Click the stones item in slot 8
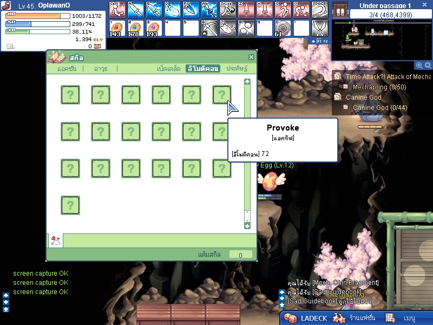The image size is (433, 325). click(246, 28)
